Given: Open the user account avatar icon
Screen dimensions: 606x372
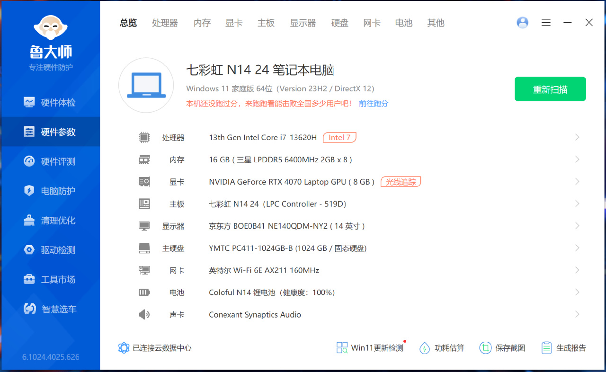Looking at the screenshot, I should click(523, 22).
